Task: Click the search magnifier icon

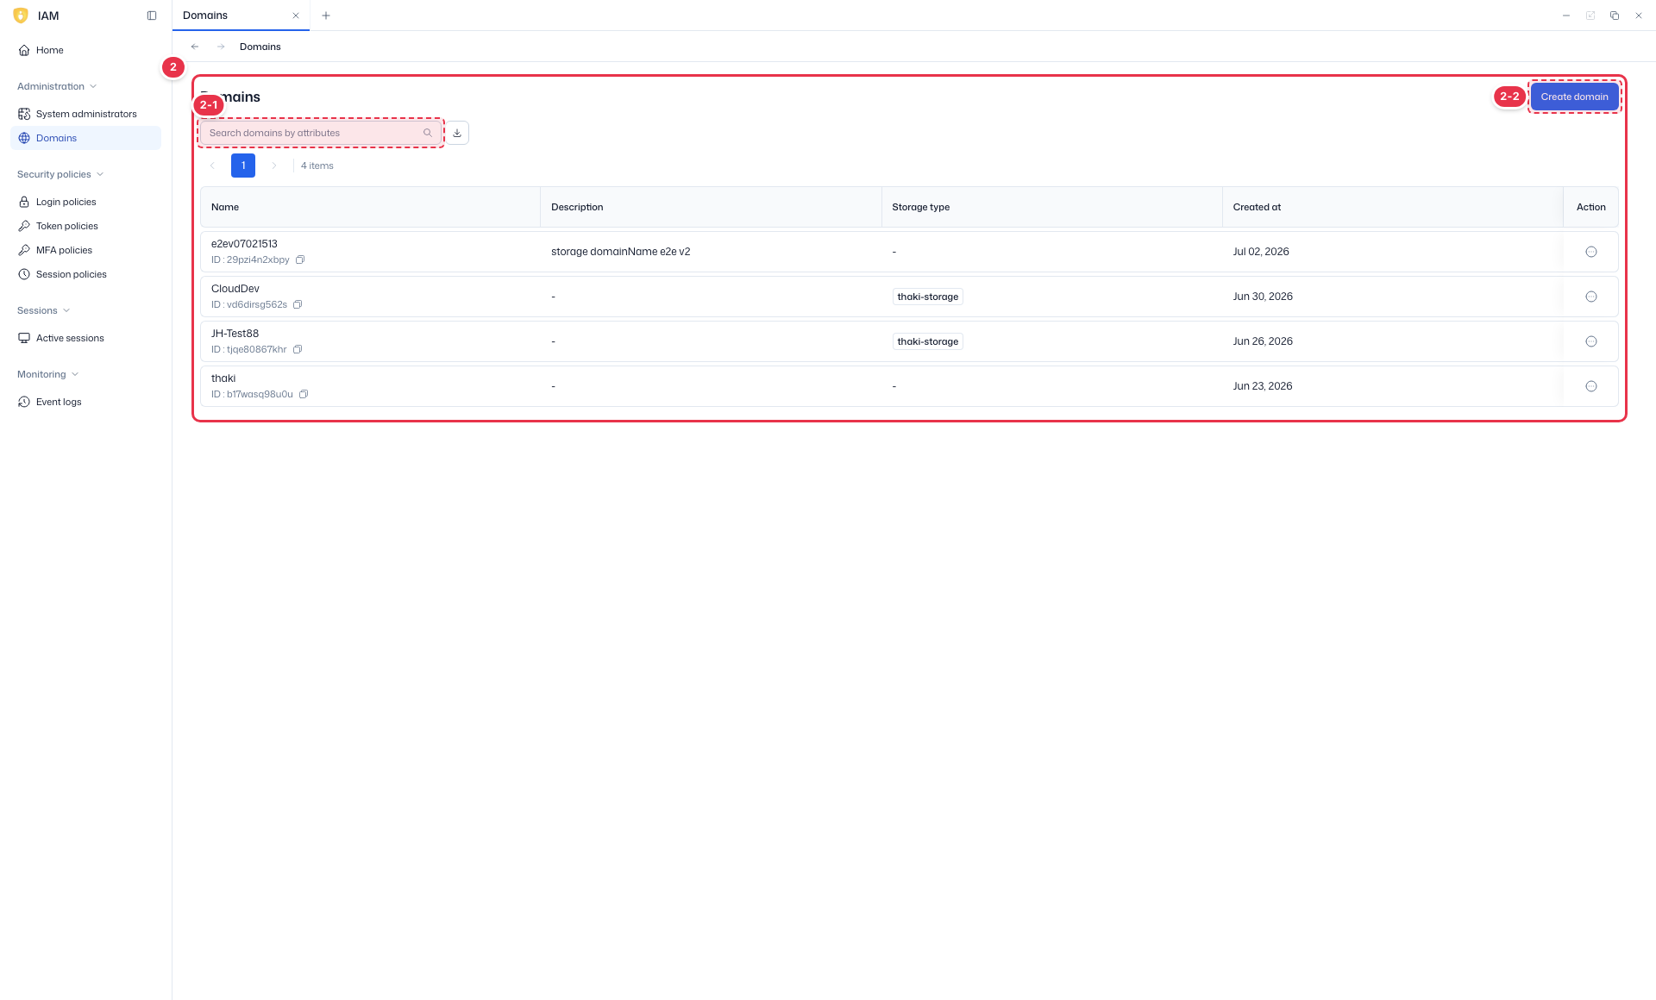Action: pos(427,133)
